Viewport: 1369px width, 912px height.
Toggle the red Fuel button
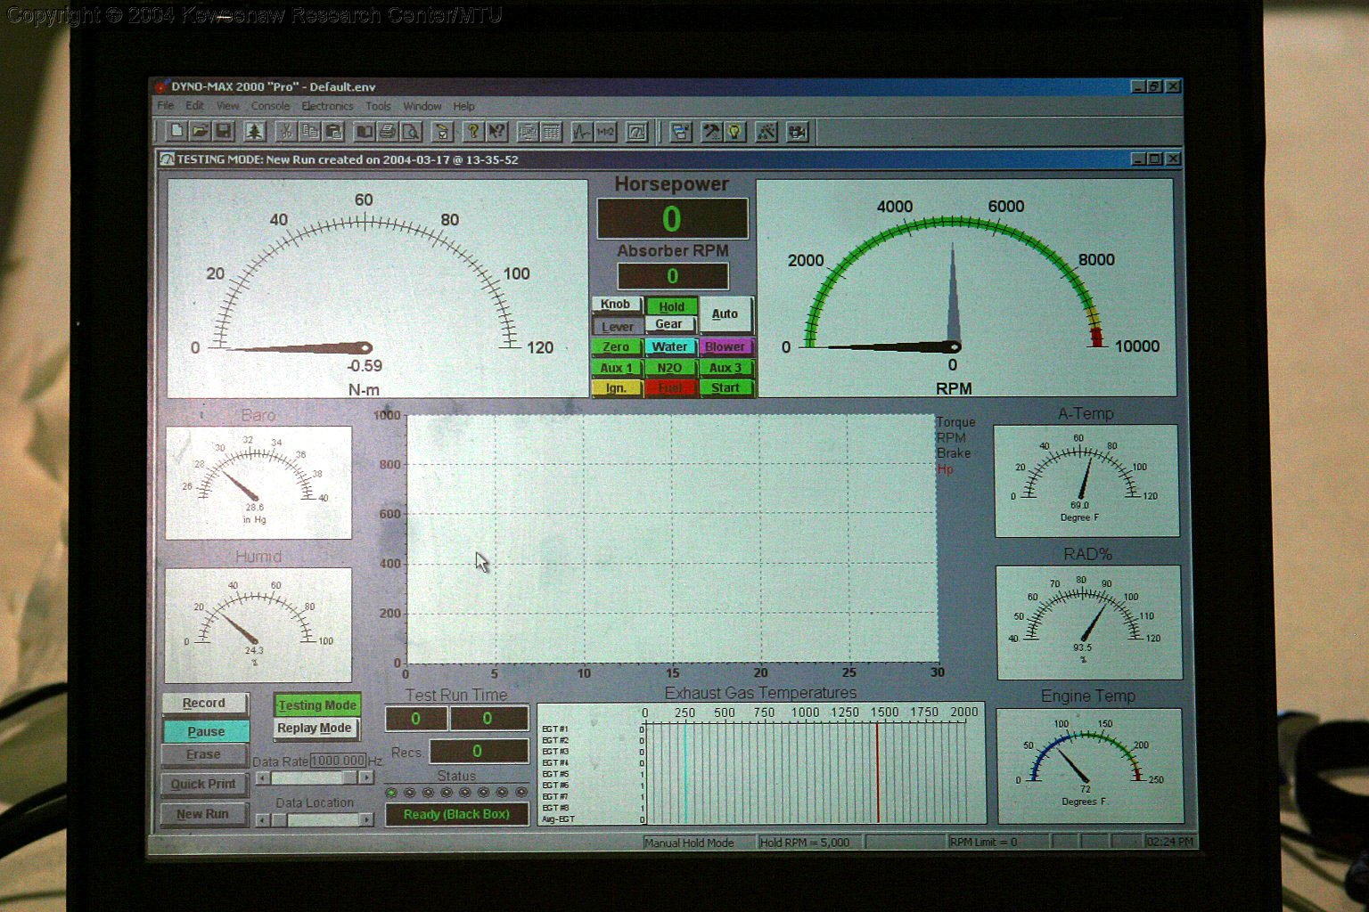(x=669, y=387)
